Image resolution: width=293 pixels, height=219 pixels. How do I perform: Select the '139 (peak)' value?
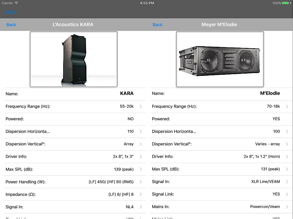click(124, 169)
